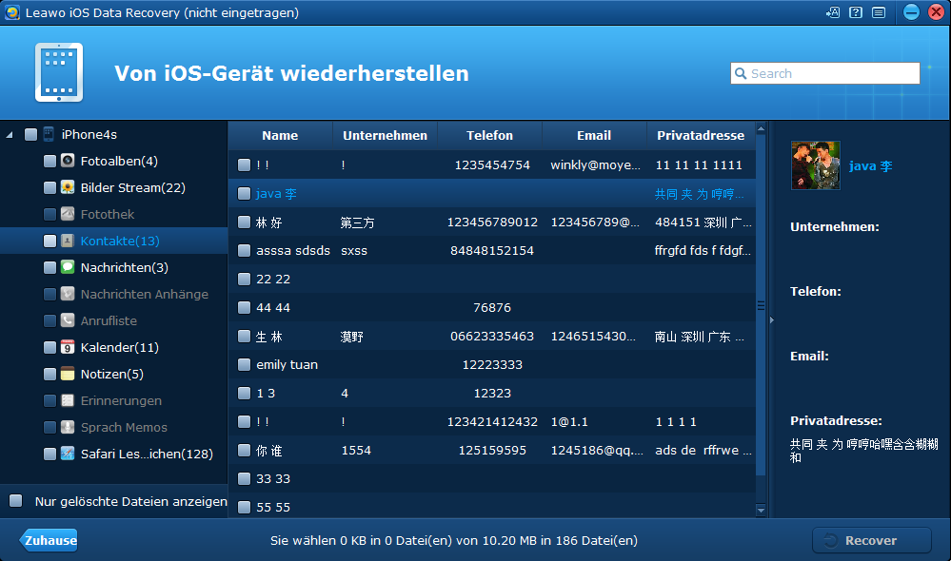The image size is (951, 561).
Task: Click the Notizen notepad icon
Action: pyautogui.click(x=68, y=374)
